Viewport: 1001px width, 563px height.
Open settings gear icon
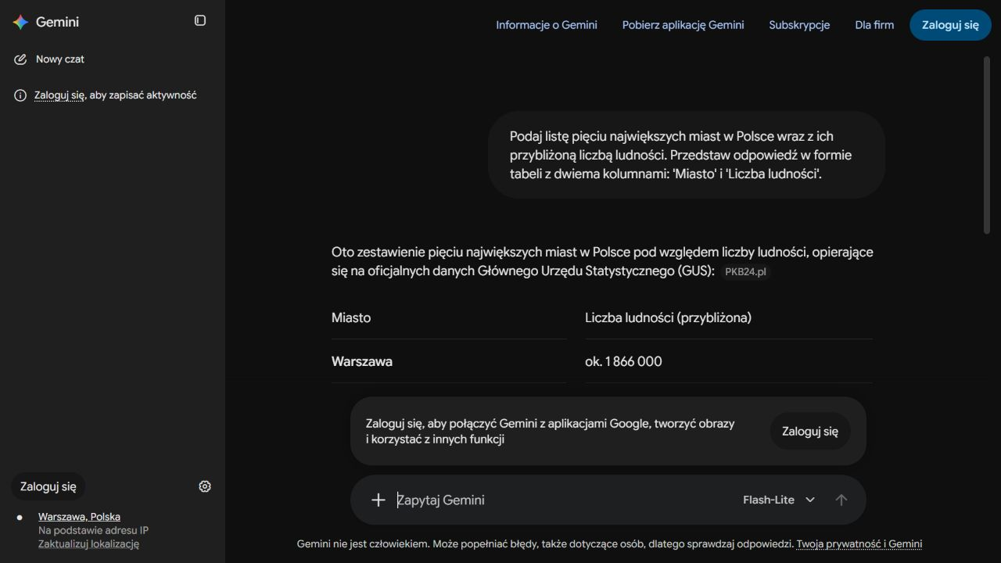[205, 486]
